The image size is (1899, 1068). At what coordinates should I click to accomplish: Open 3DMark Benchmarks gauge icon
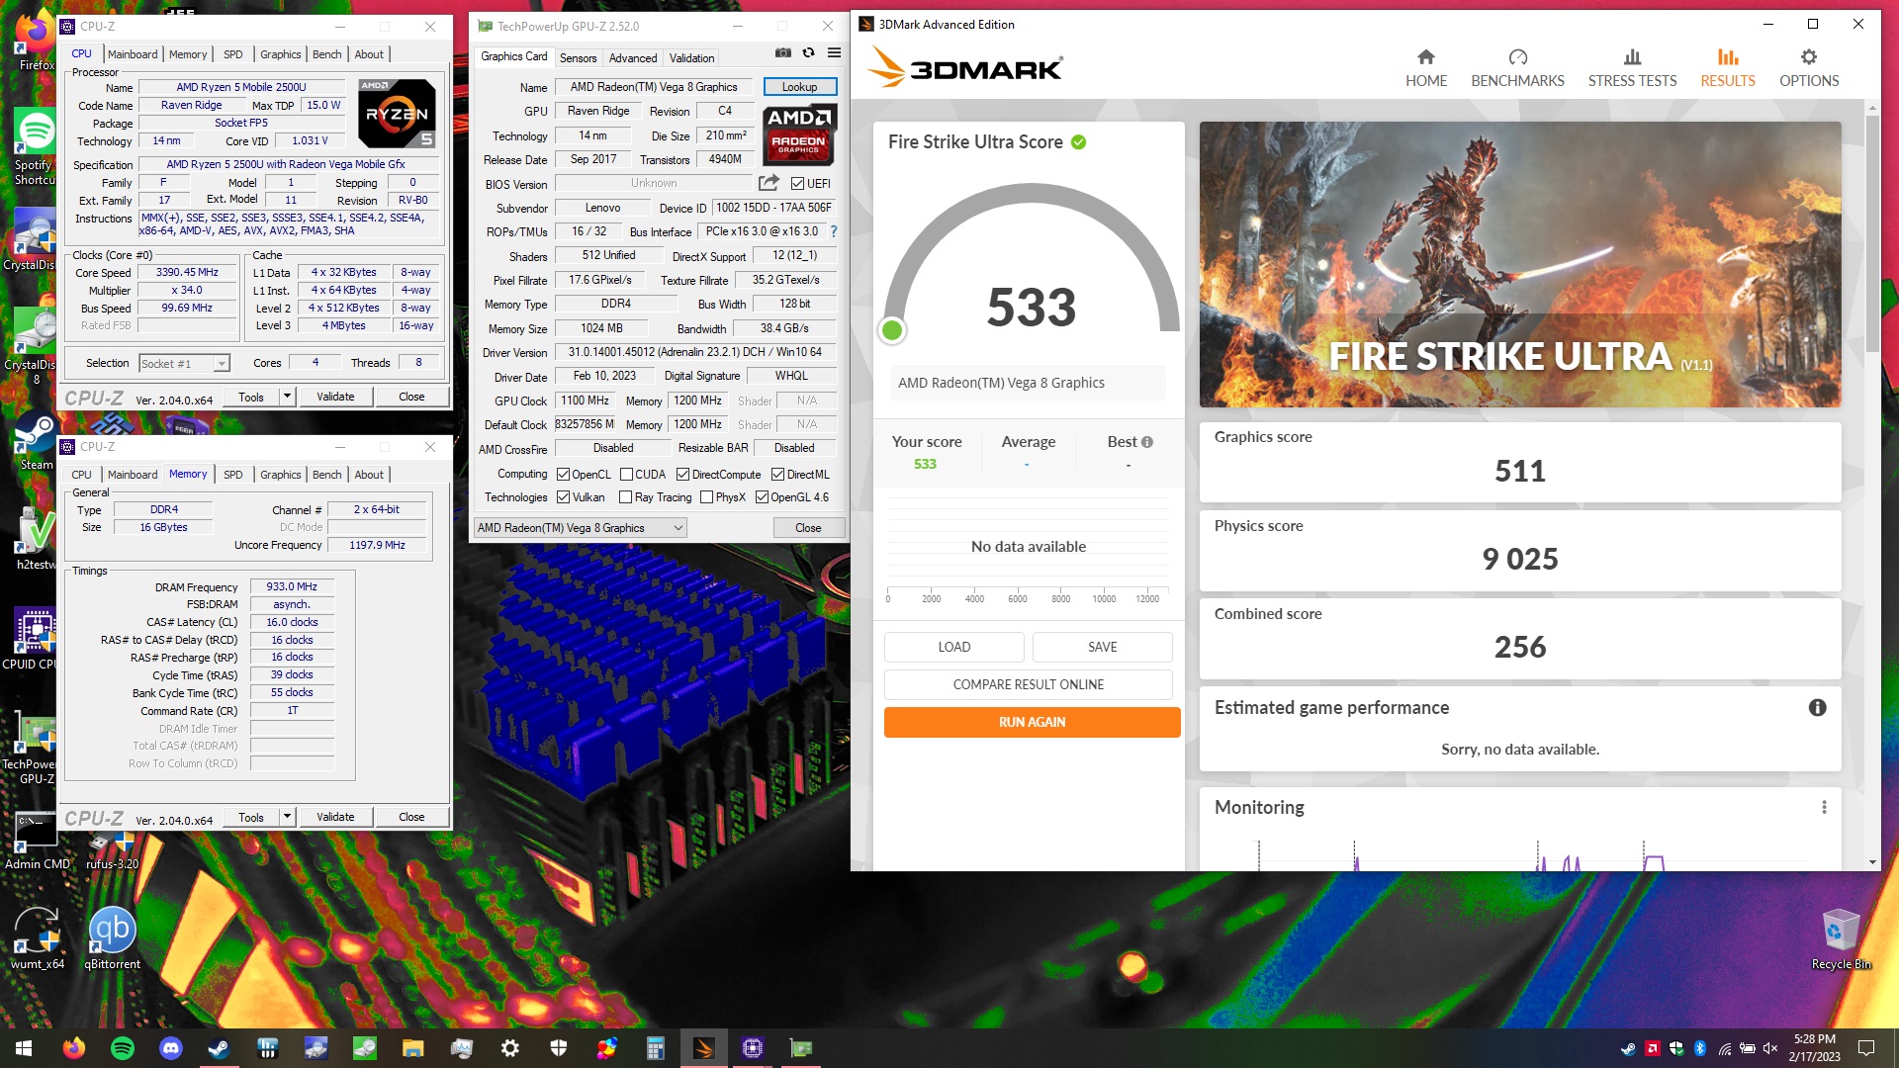1517,57
